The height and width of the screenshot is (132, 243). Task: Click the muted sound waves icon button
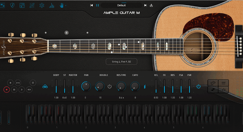coord(224,90)
